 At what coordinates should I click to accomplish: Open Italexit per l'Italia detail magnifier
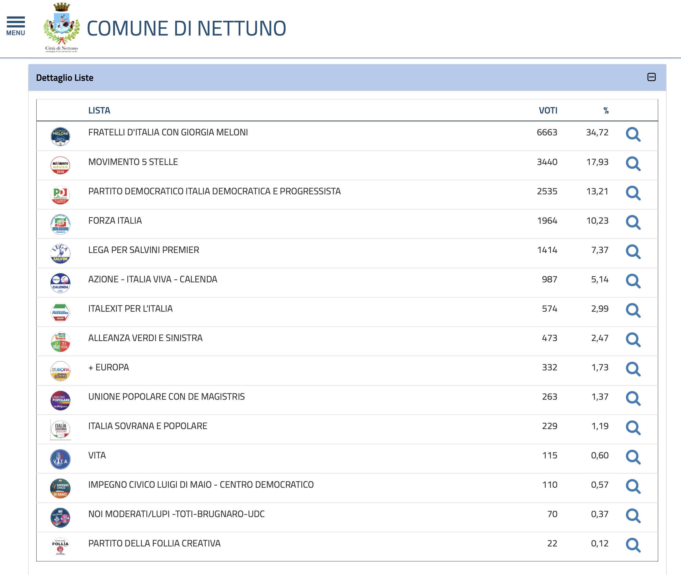[633, 310]
